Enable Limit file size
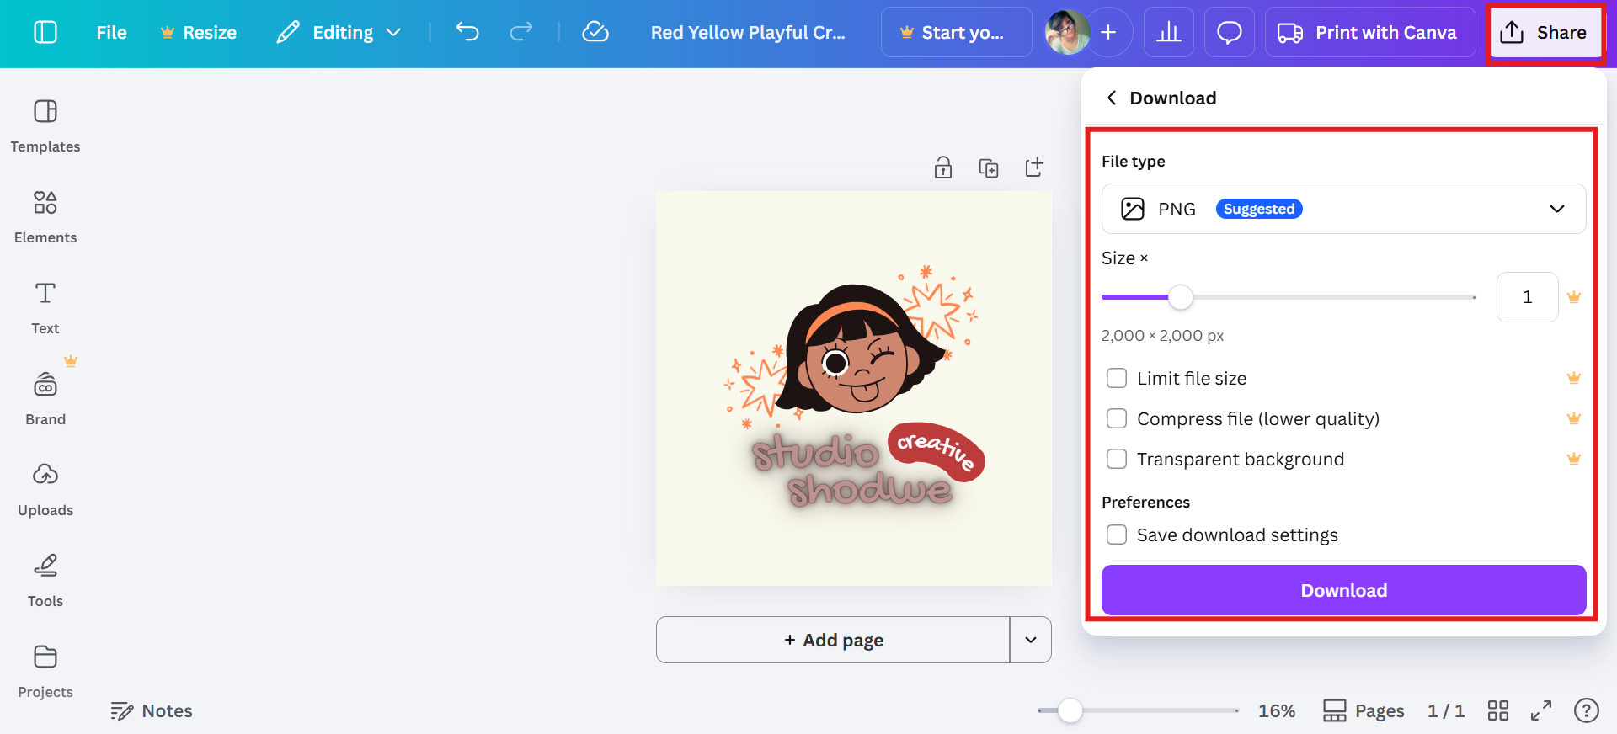Viewport: 1617px width, 734px height. tap(1117, 378)
